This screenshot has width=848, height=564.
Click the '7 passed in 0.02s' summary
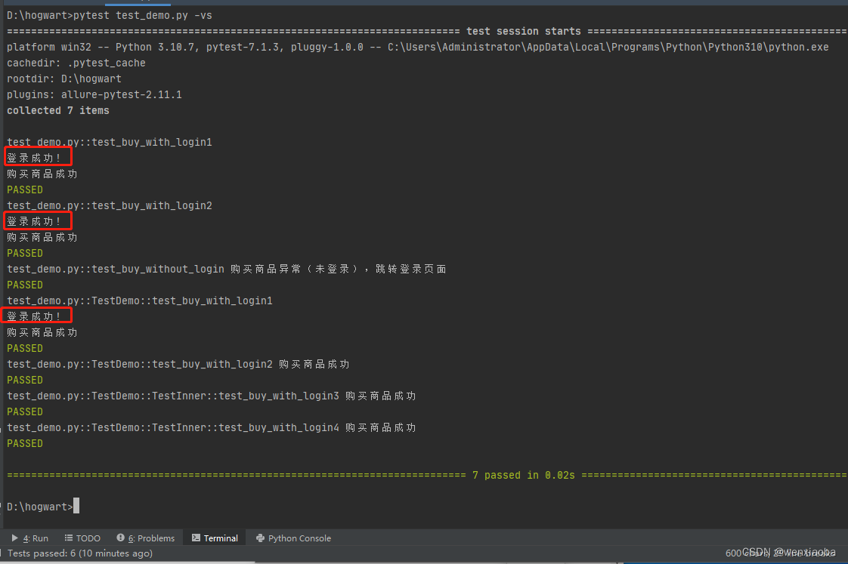coord(524,475)
